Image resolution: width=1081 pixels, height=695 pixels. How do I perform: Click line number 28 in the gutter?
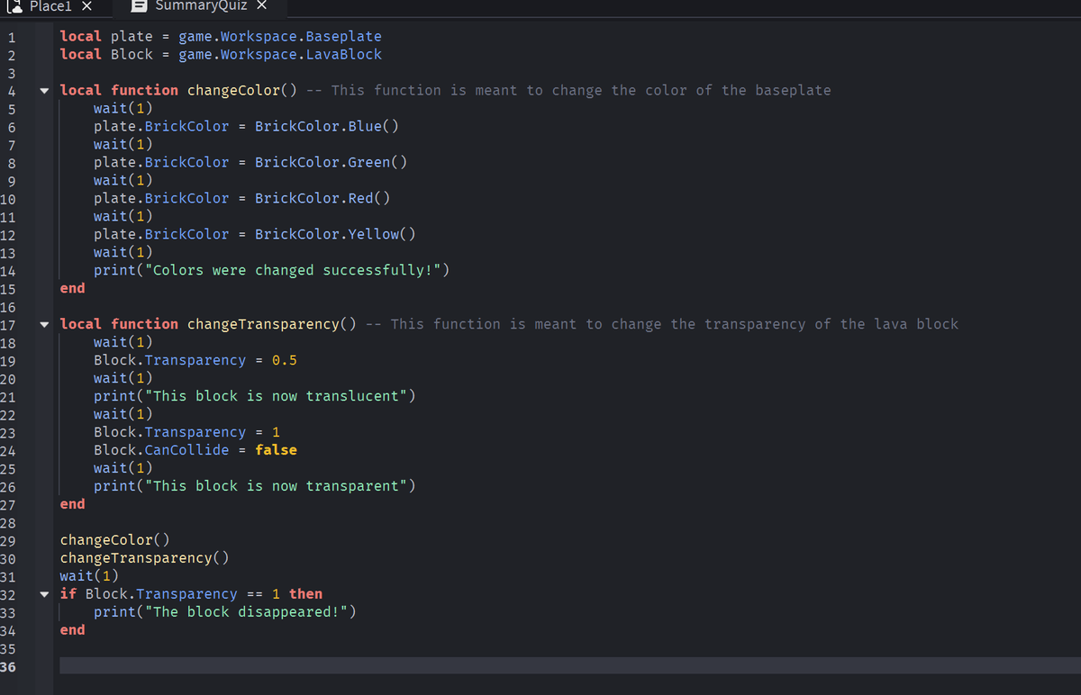point(8,523)
